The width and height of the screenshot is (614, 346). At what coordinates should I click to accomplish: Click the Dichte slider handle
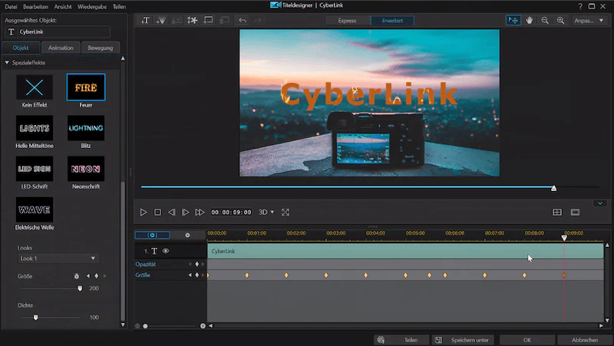[x=35, y=318]
